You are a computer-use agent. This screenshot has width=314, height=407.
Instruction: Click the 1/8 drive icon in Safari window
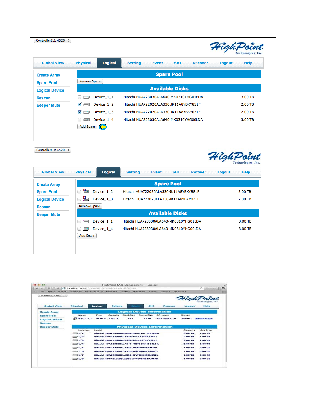click(75, 359)
